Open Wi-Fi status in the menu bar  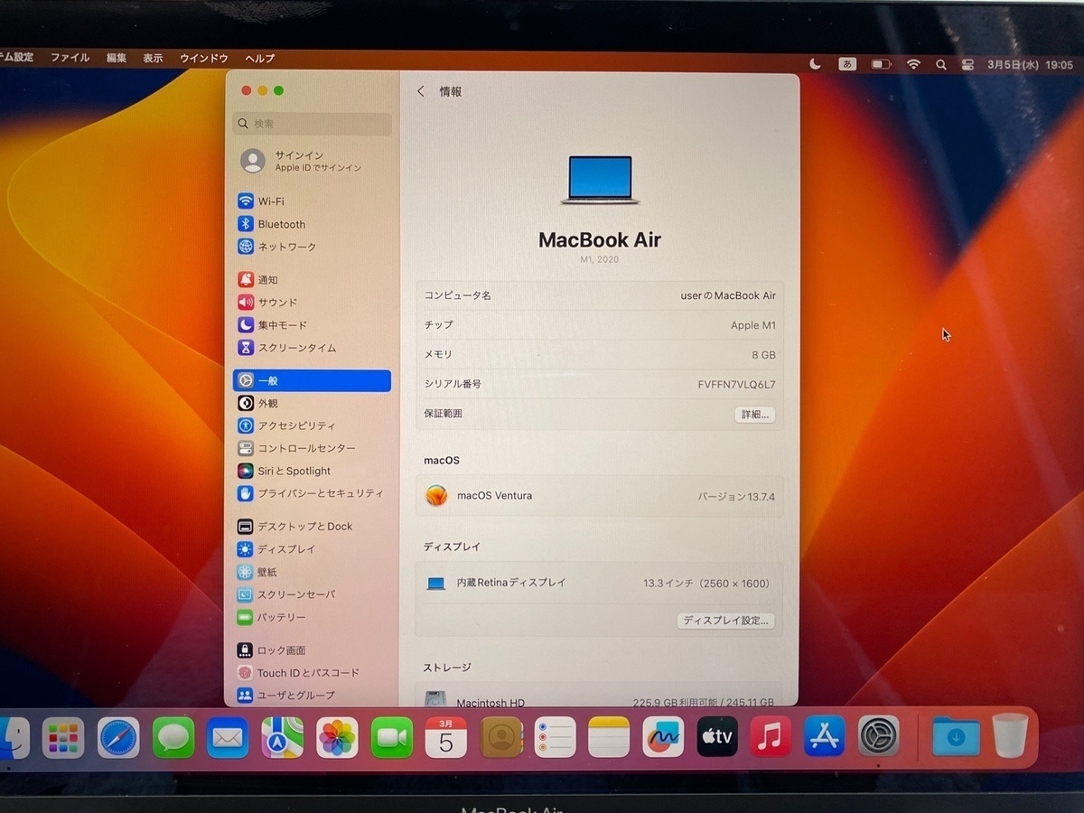(x=913, y=64)
